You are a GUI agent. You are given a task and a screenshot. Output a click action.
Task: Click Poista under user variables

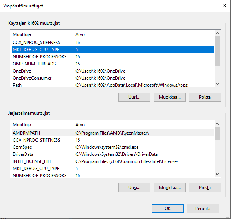coord(205,97)
